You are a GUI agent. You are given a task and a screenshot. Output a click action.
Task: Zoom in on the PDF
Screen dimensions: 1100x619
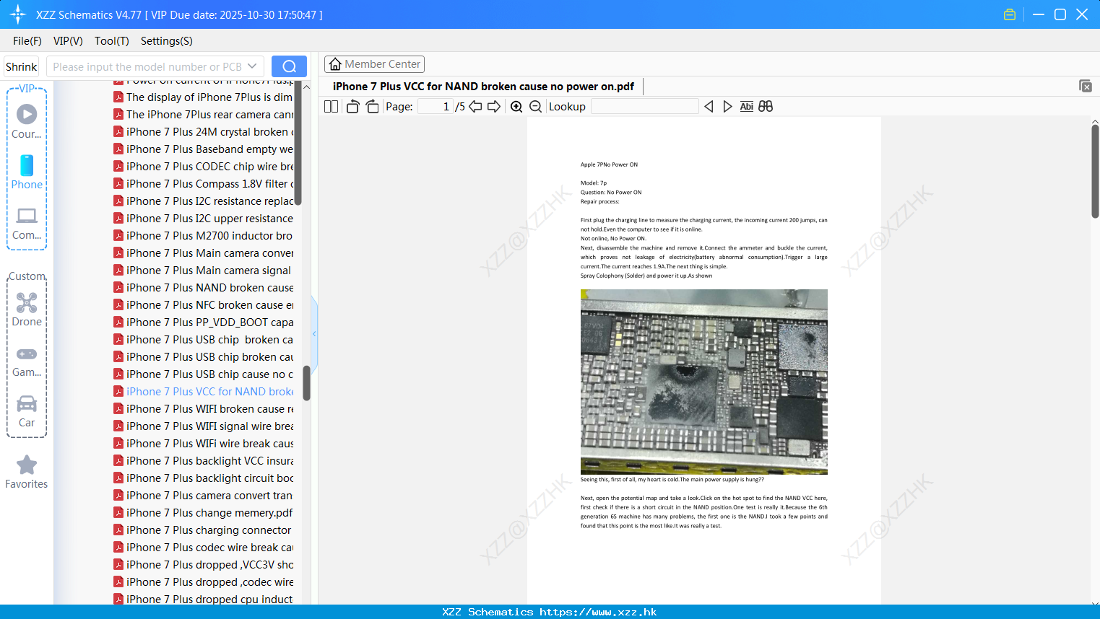tap(516, 107)
